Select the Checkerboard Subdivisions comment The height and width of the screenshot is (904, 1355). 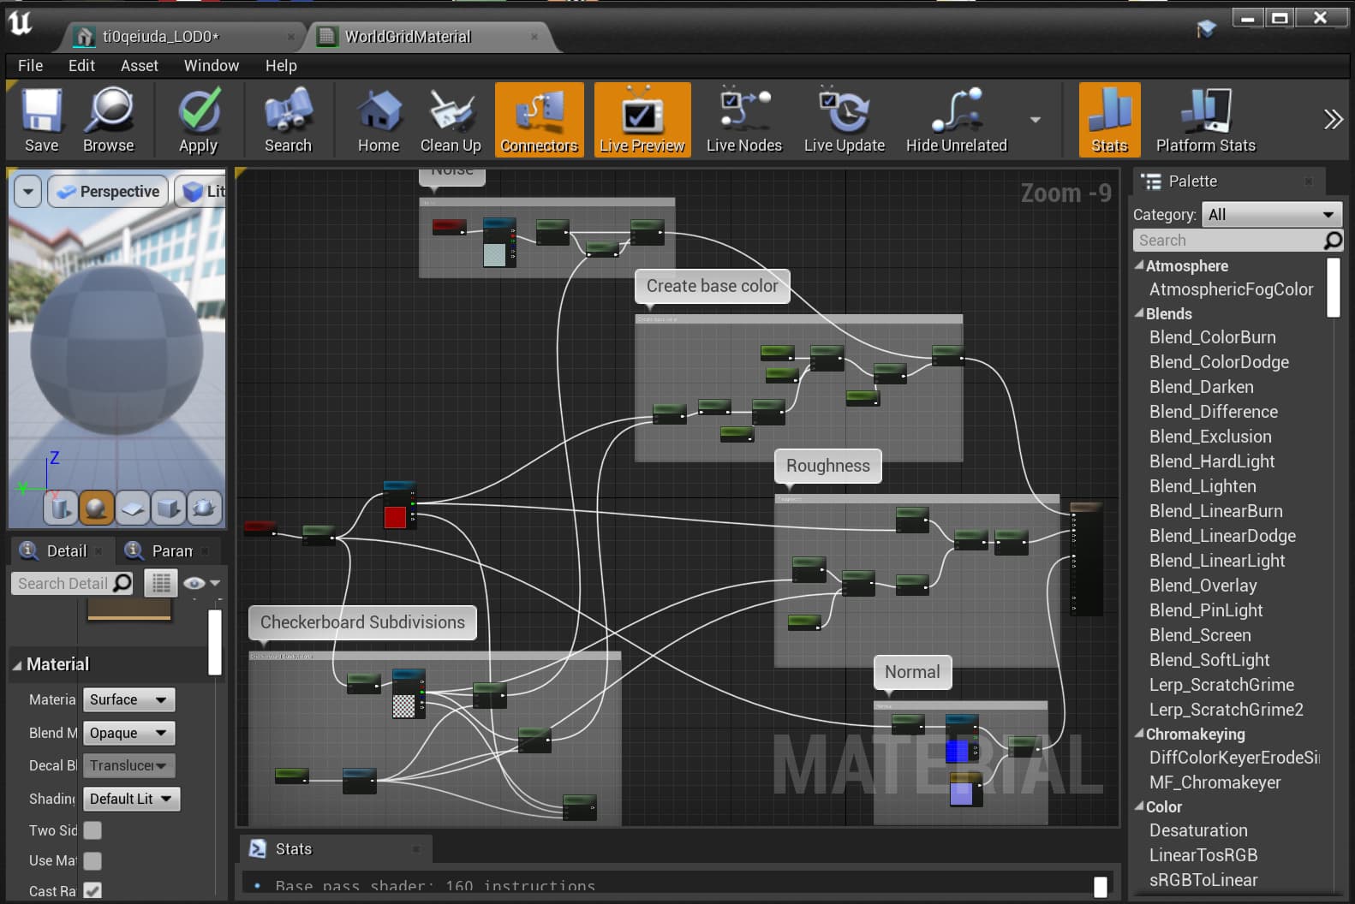[362, 622]
